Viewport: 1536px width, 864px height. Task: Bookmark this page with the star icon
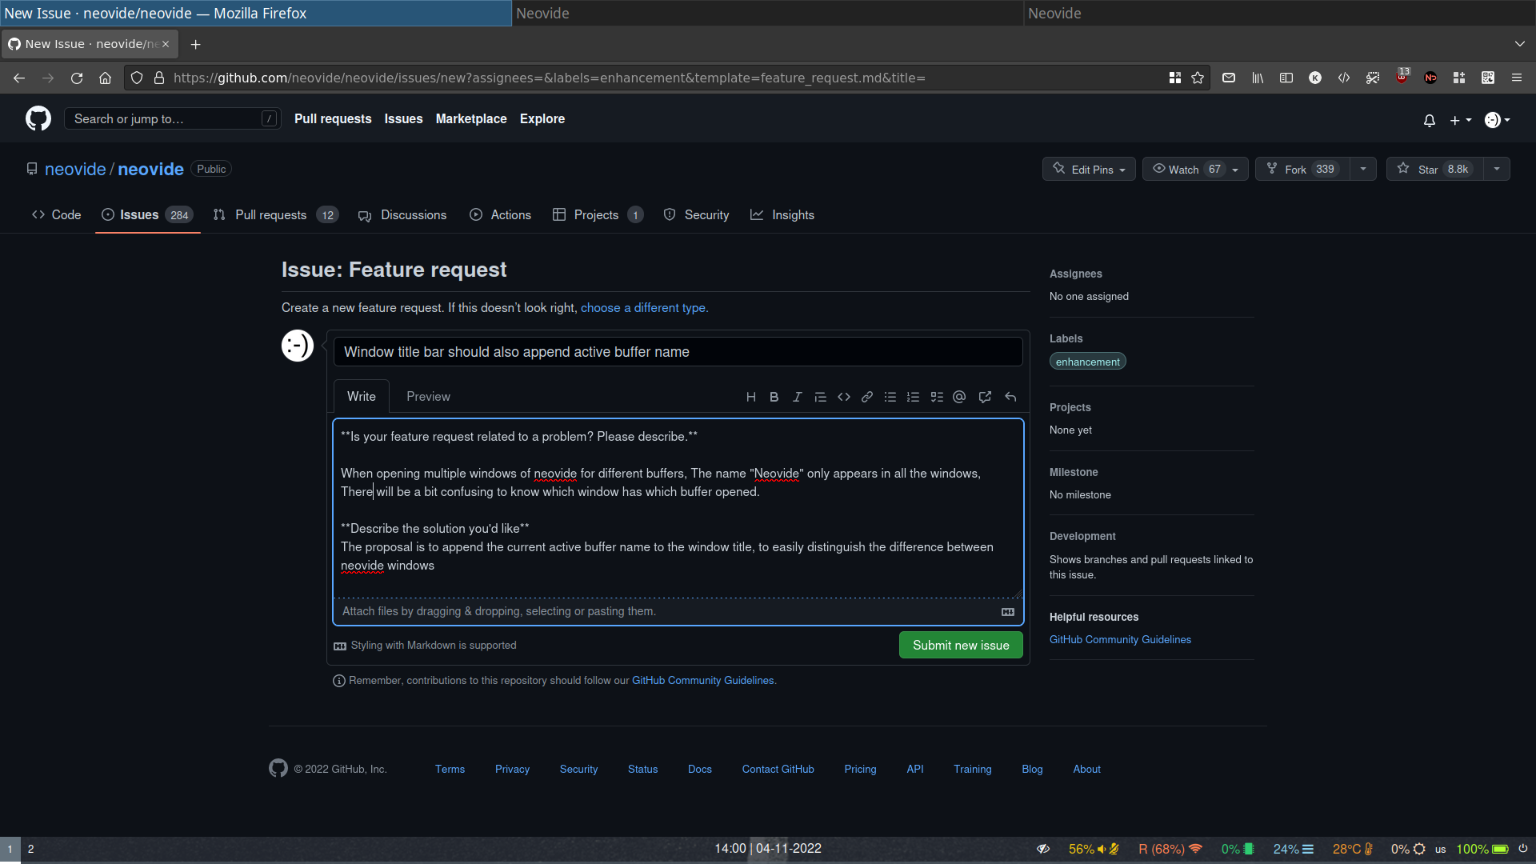point(1198,78)
